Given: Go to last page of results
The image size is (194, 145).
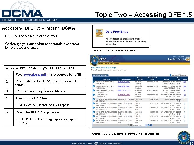Looking at the screenshot, I should point(151,125).
